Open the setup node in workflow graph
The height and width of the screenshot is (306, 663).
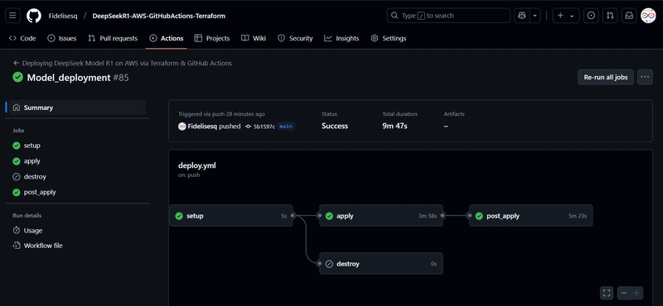[x=231, y=216]
